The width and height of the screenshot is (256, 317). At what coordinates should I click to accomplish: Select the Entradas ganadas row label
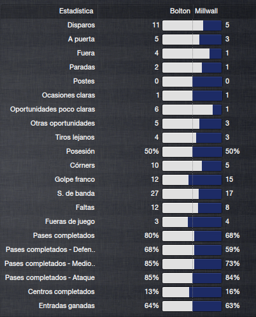pos(67,306)
